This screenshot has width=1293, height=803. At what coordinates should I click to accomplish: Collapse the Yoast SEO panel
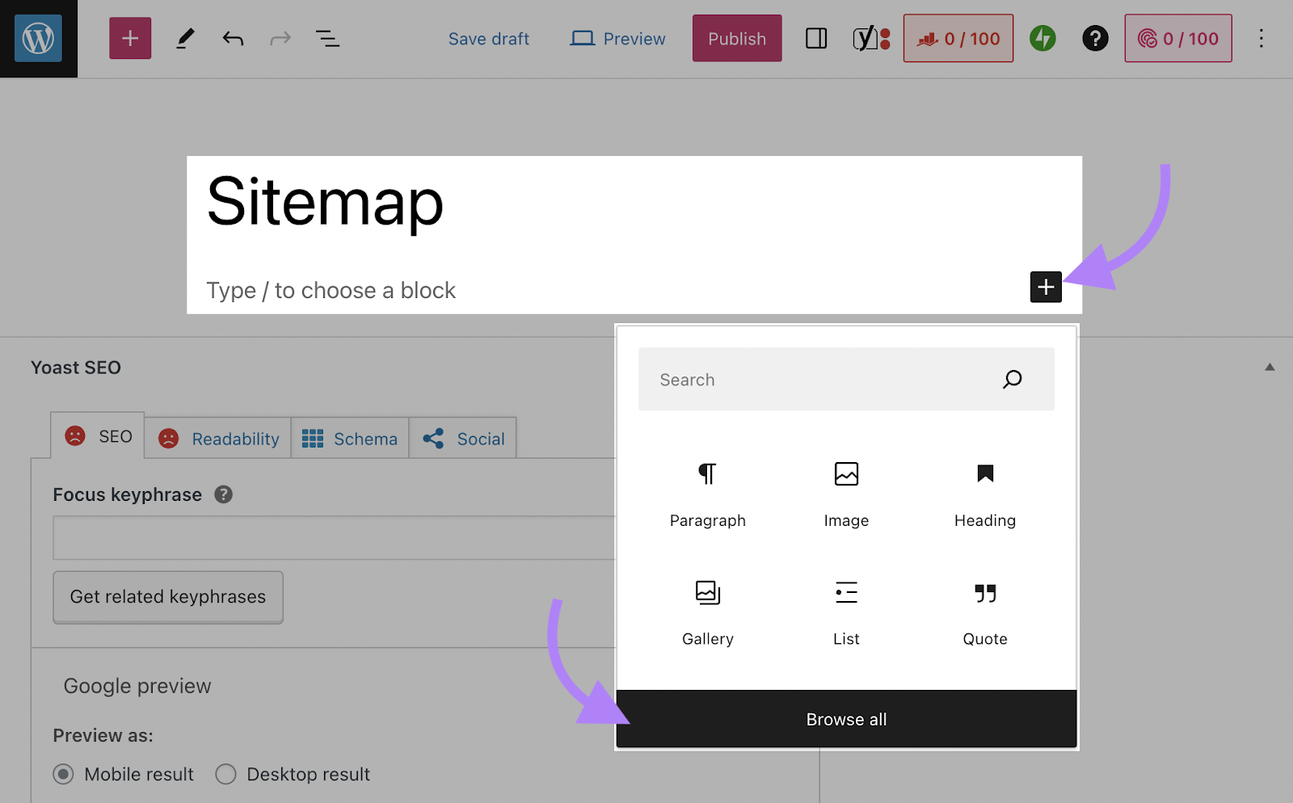(1269, 367)
